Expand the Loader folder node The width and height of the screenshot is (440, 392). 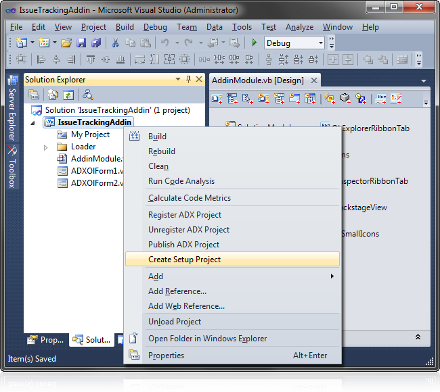(46, 147)
